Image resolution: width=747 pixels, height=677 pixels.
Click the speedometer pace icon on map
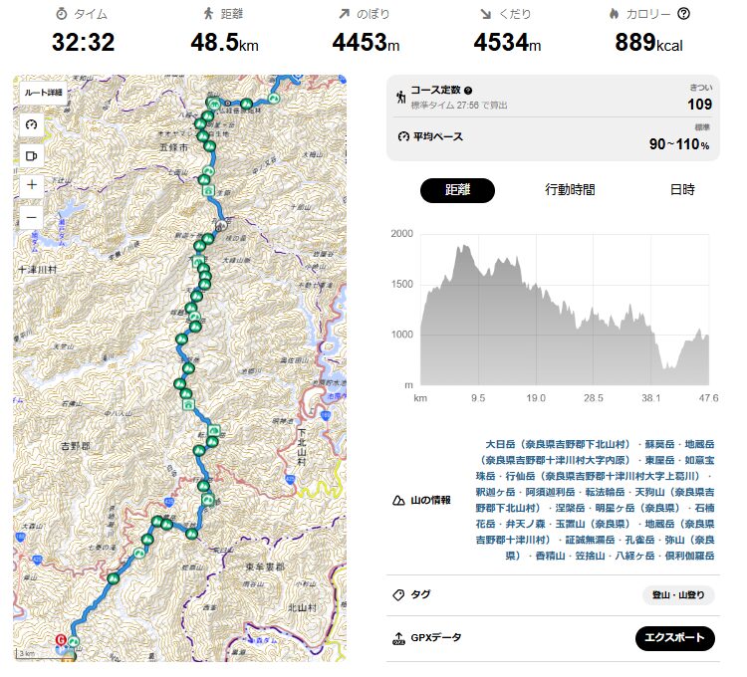[x=32, y=124]
